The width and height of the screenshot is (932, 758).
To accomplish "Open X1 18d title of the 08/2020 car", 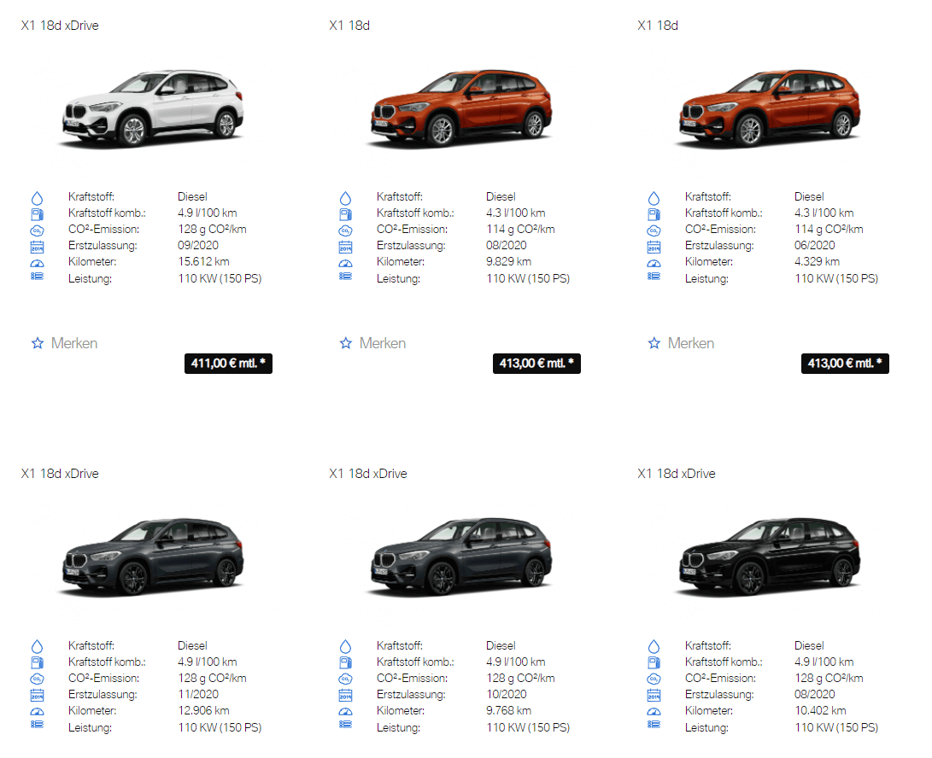I will (x=349, y=26).
